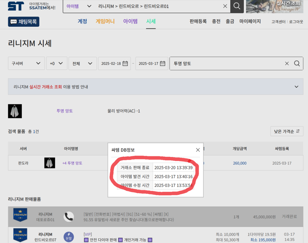
Task: Toggle the 낮은 가격순 sort button
Action: point(287,131)
